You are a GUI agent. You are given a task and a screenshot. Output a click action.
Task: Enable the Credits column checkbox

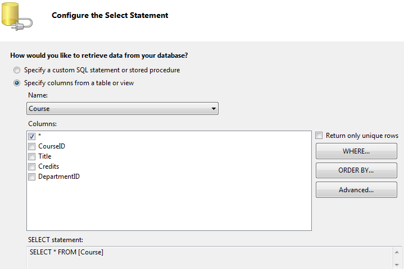(31, 167)
